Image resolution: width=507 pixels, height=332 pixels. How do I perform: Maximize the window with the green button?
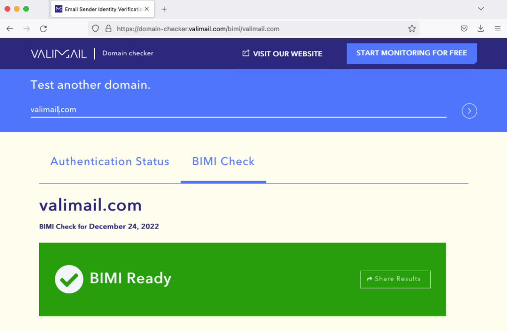point(26,9)
